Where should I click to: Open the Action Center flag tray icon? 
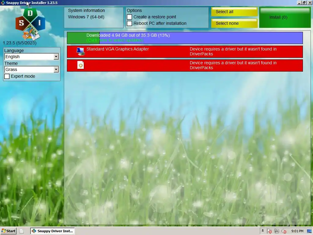pos(269,231)
